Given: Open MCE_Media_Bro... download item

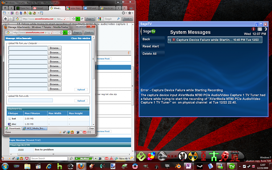Looking at the screenshot, I should tap(34, 128).
